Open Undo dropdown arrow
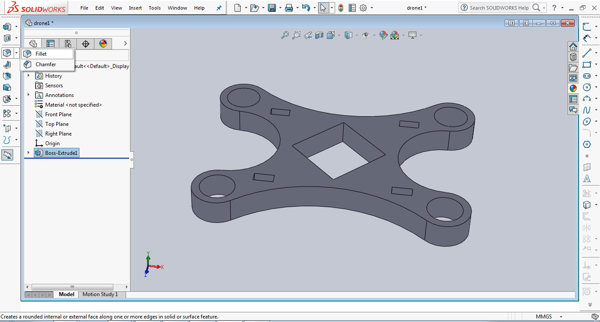Viewport: 600px width, 322px height. click(x=314, y=8)
